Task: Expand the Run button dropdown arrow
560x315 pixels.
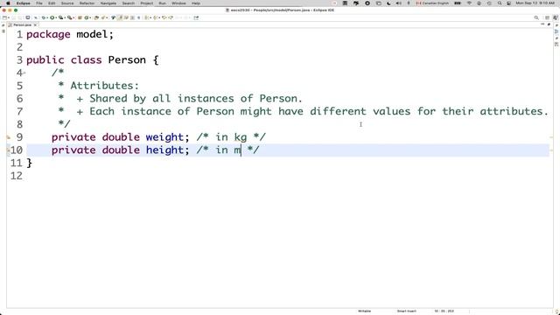Action: [x=55, y=17]
